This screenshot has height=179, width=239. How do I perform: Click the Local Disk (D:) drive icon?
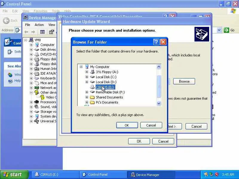92,82
